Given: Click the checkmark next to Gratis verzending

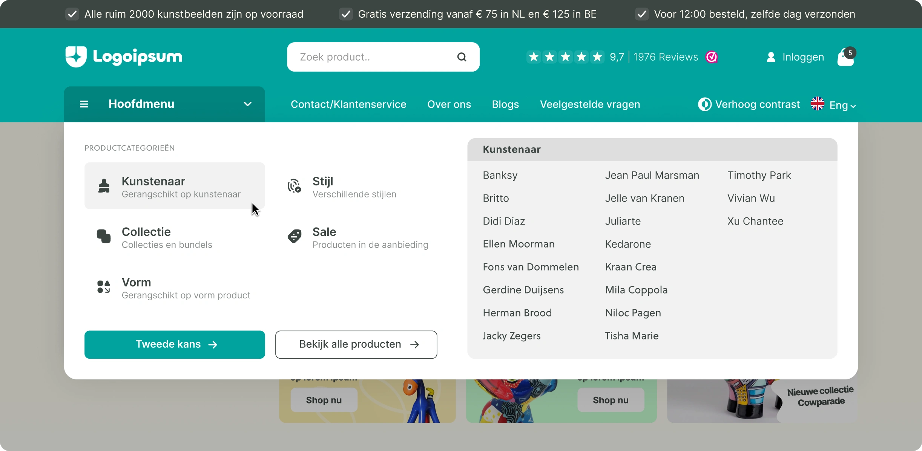Looking at the screenshot, I should coord(345,14).
